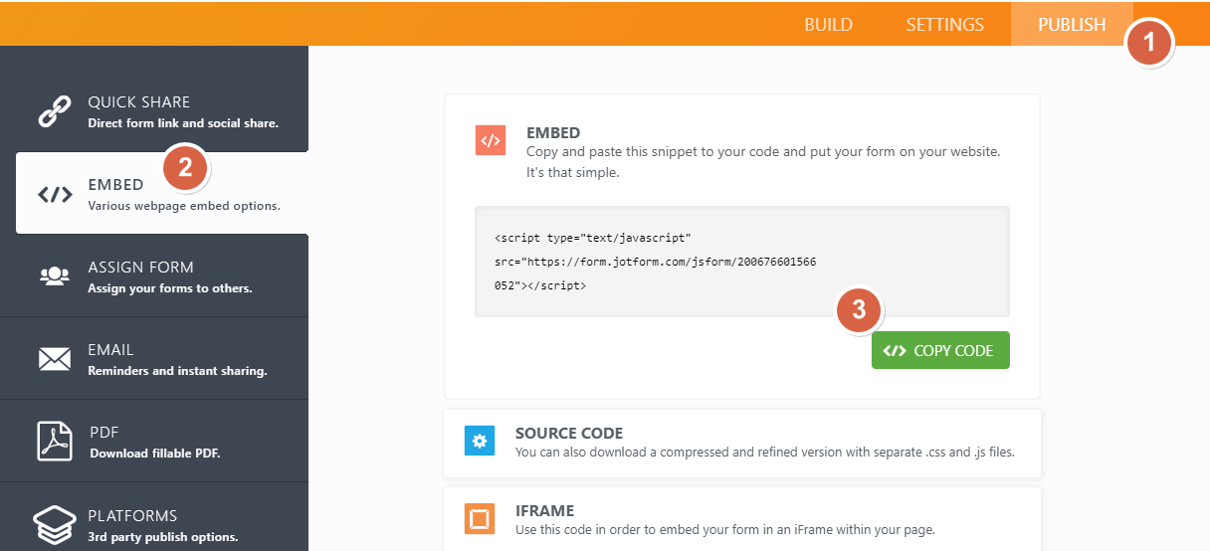Click the Email envelope icon

point(55,358)
